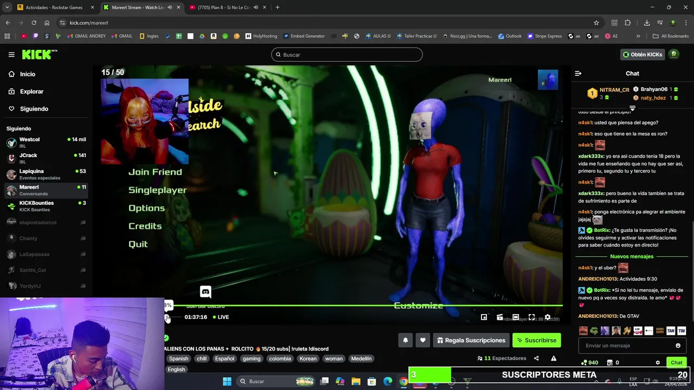This screenshot has width=694, height=390.
Task: Open the offline Chanty channel
Action: (46, 238)
